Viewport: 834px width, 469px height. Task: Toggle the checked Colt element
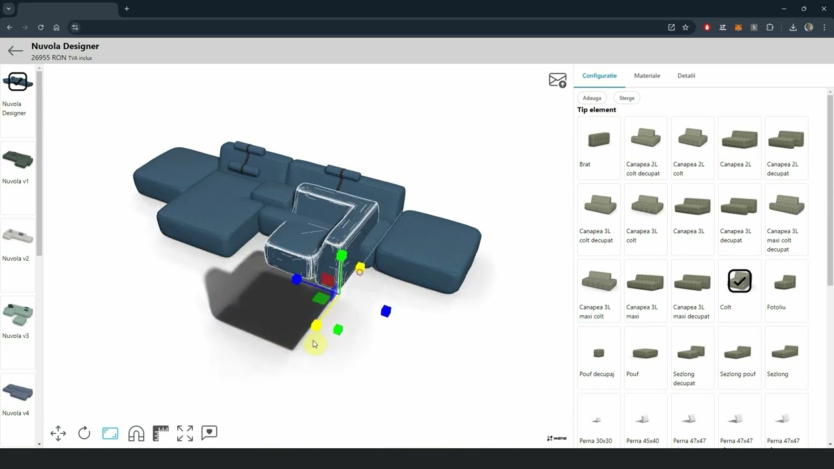[x=740, y=290]
